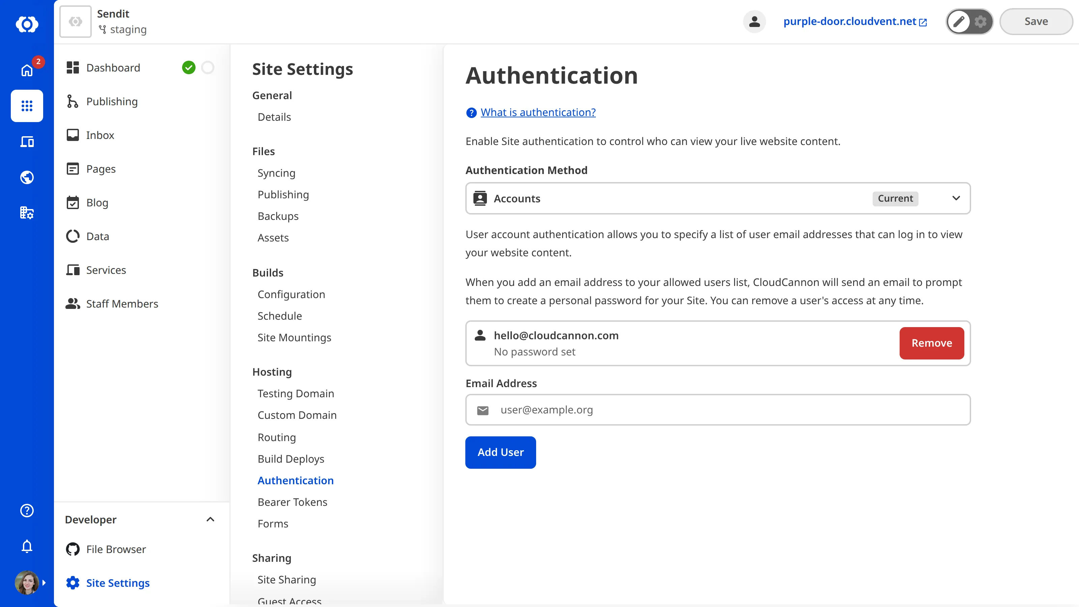The image size is (1079, 607).
Task: Open Custom Domain settings
Action: (x=297, y=415)
